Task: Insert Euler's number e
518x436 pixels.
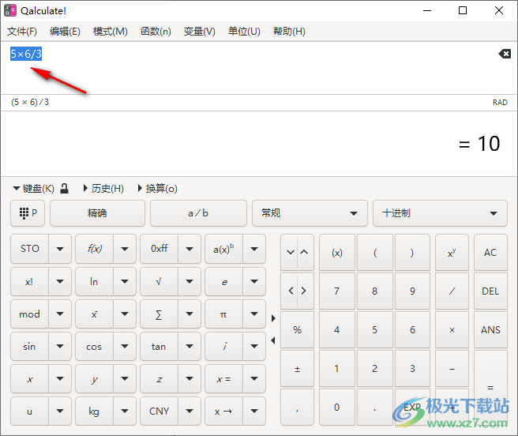Action: tap(223, 282)
